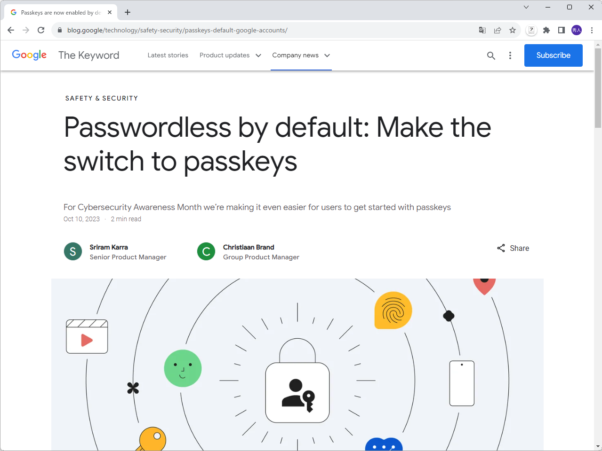Image resolution: width=602 pixels, height=451 pixels.
Task: Open the Translate this page icon
Action: click(x=482, y=30)
